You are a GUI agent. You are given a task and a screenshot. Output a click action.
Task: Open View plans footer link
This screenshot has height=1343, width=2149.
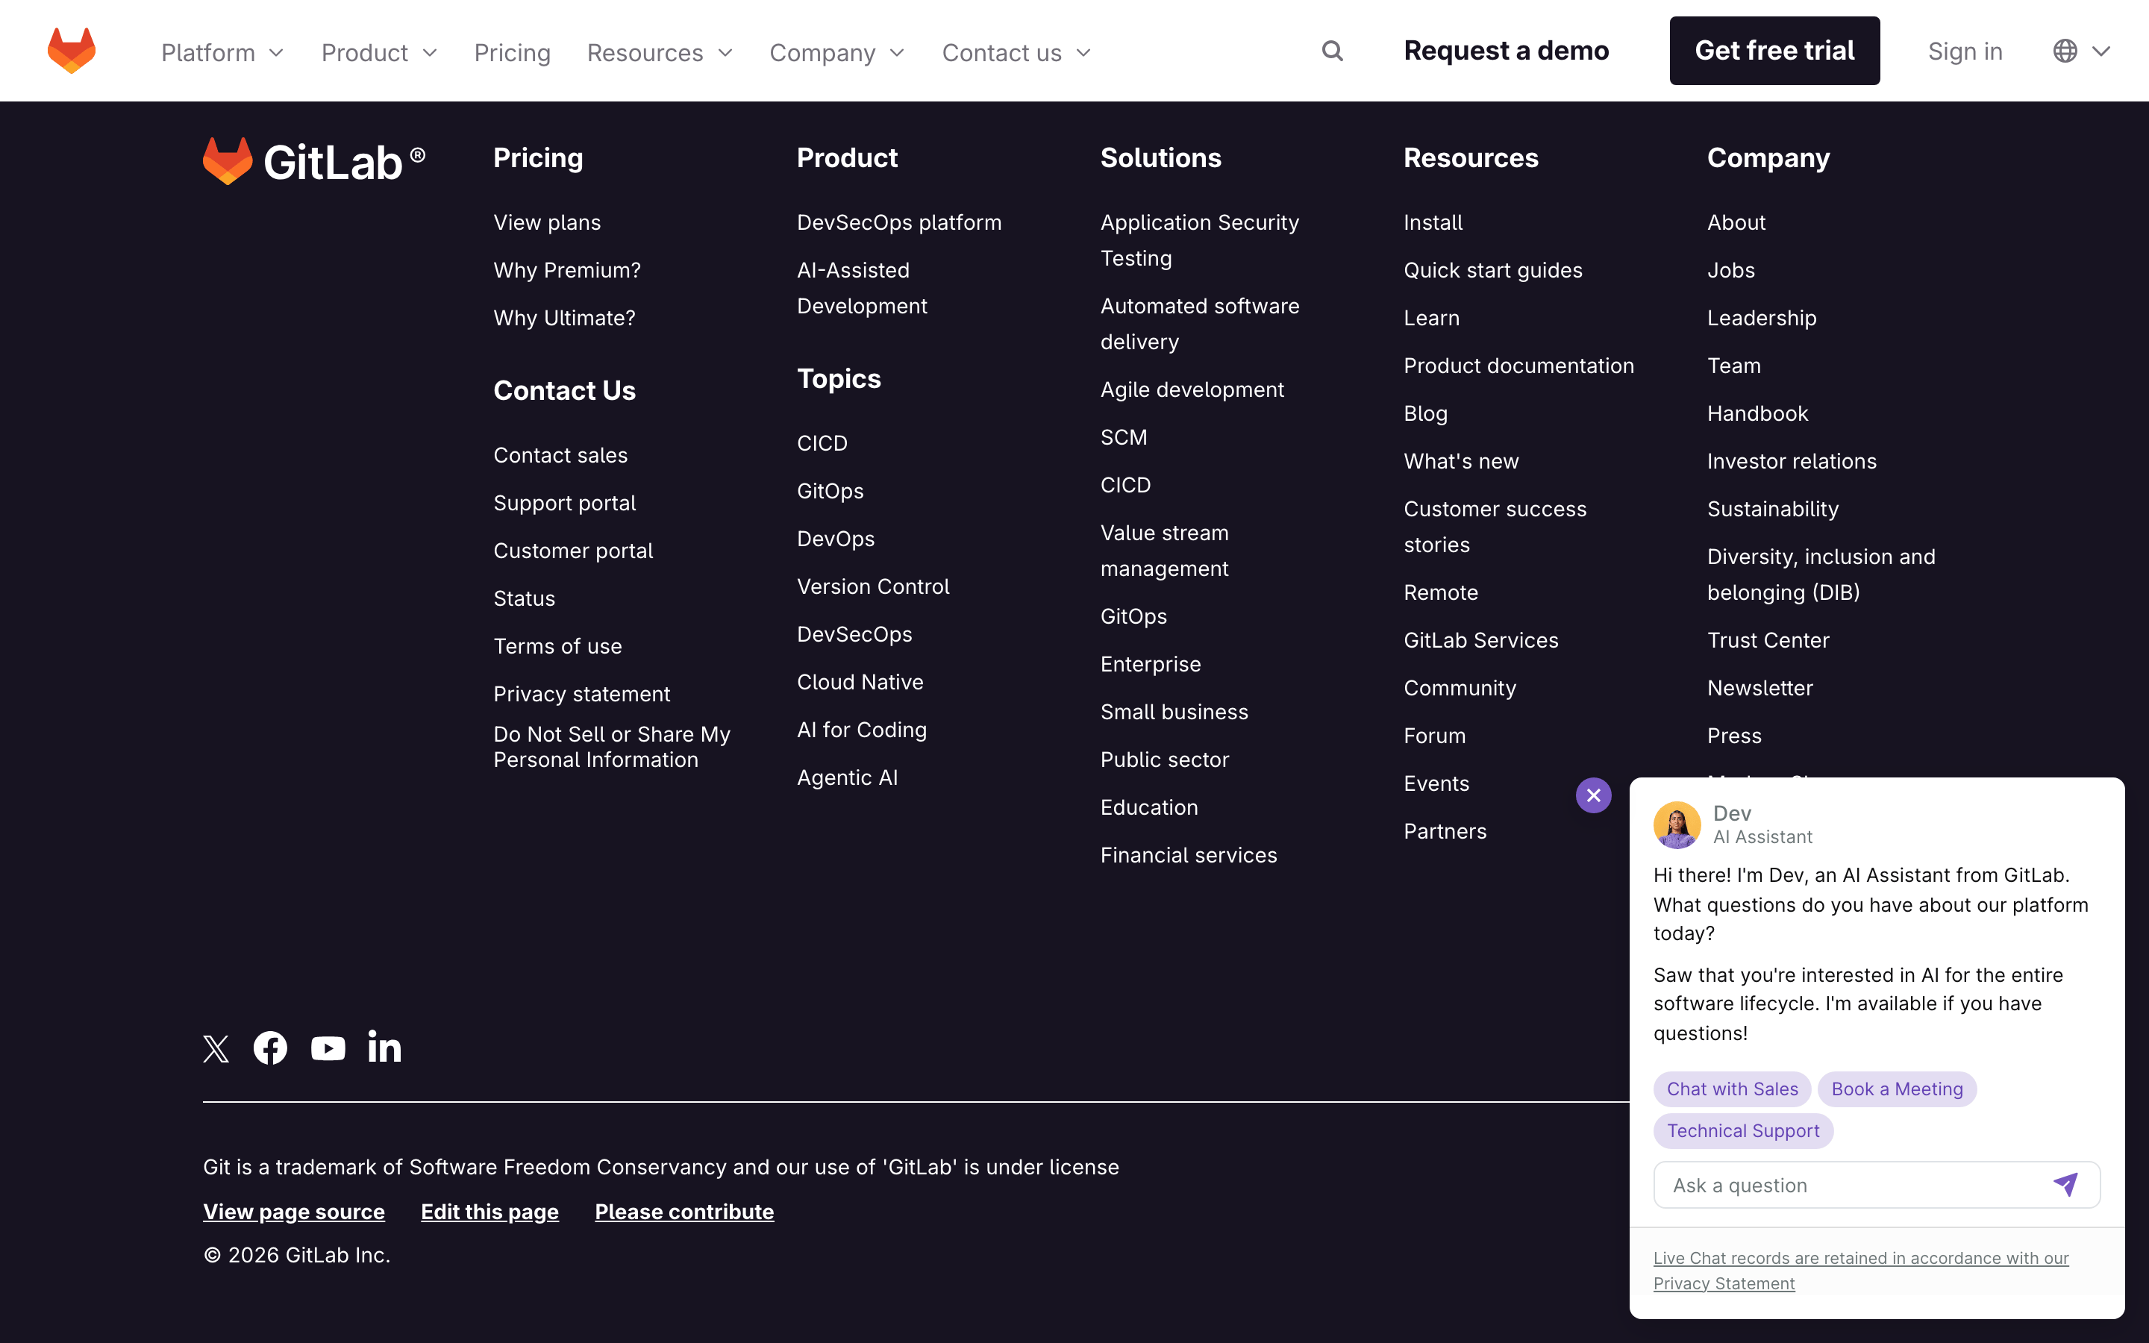tap(547, 222)
